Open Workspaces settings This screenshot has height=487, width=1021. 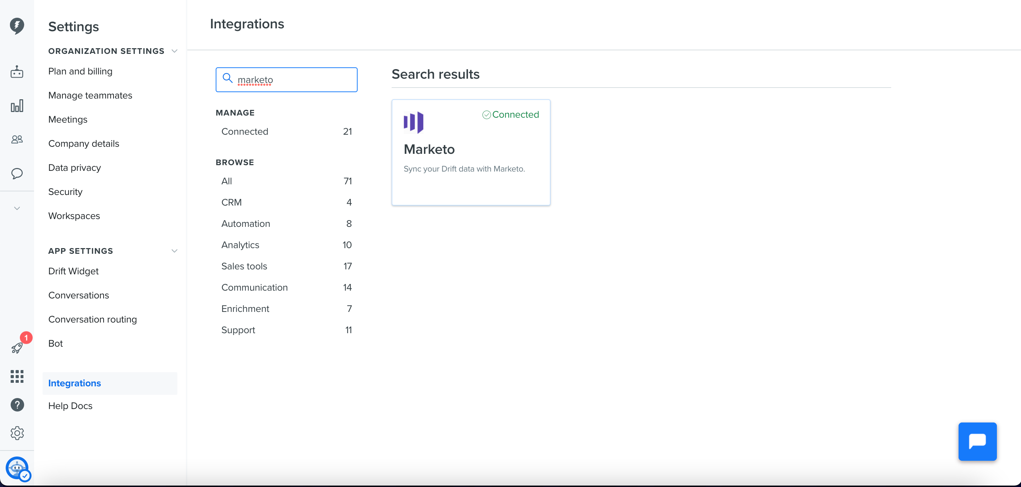click(74, 216)
